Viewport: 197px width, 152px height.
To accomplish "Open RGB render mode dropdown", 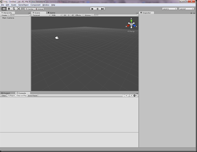I will [x=57, y=15].
